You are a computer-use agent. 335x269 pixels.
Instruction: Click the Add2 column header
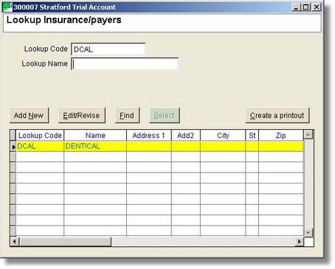coord(186,136)
